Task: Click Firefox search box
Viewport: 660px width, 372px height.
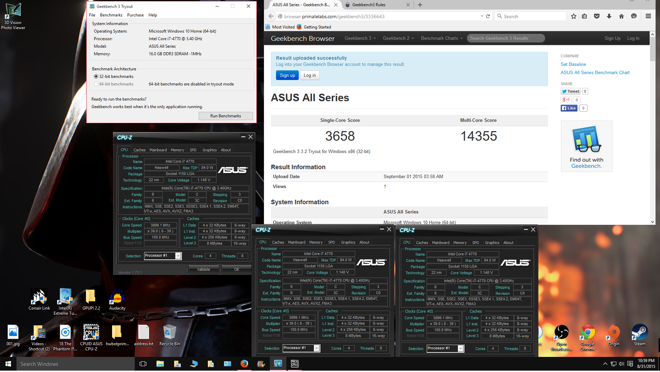Action: click(531, 16)
